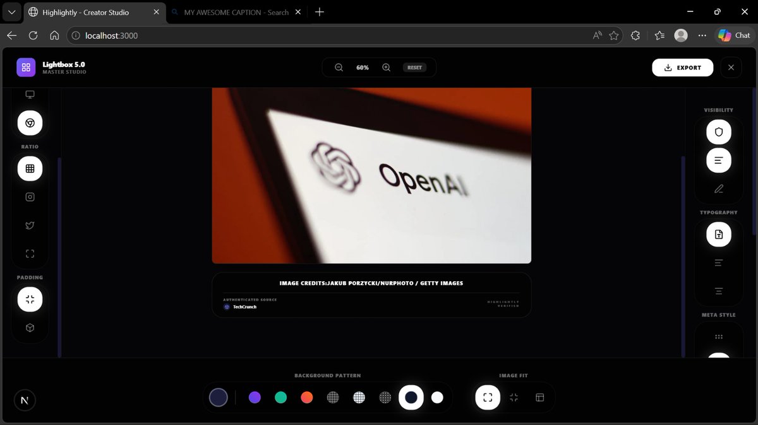Zoom out the canvas
The width and height of the screenshot is (758, 425).
tap(339, 67)
